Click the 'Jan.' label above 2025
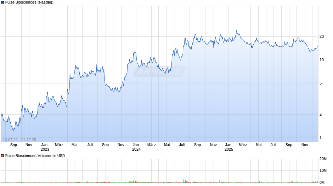This screenshot has height=186, width=333. point(229,145)
